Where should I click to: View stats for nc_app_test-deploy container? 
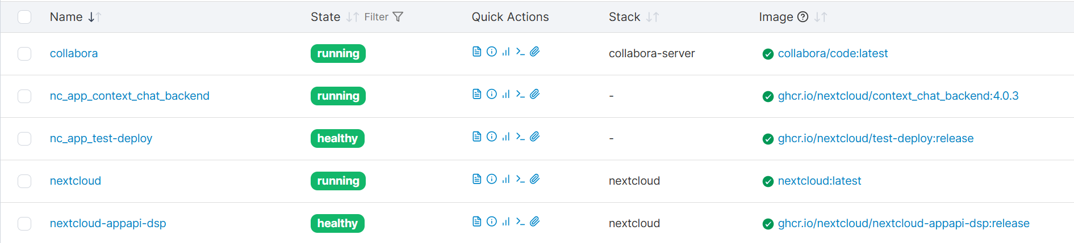(x=506, y=137)
